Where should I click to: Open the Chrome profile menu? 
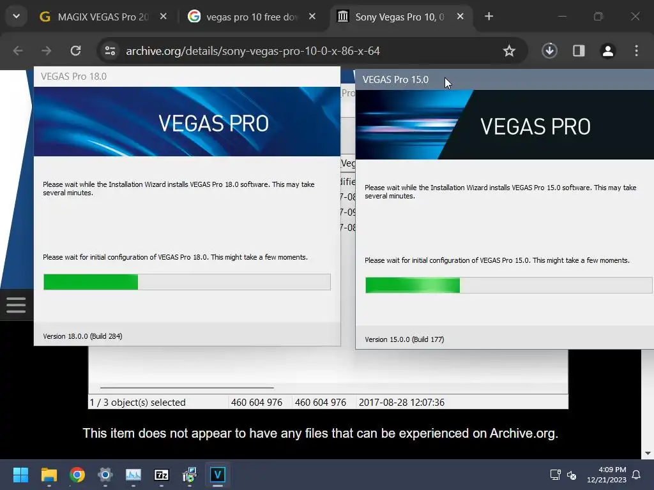608,51
